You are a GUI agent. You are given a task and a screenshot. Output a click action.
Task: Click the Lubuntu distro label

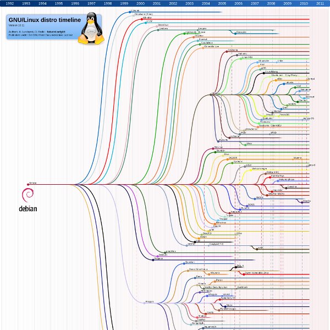(x=289, y=82)
